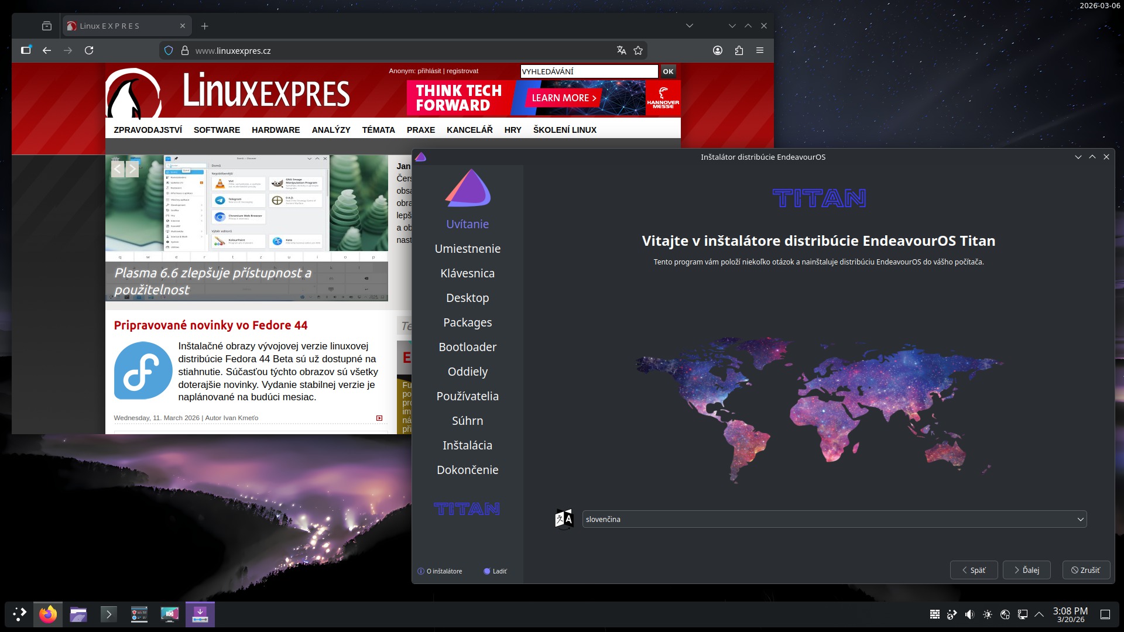The image size is (1124, 632).
Task: Open the Firefox extensions puzzle icon
Action: (739, 50)
